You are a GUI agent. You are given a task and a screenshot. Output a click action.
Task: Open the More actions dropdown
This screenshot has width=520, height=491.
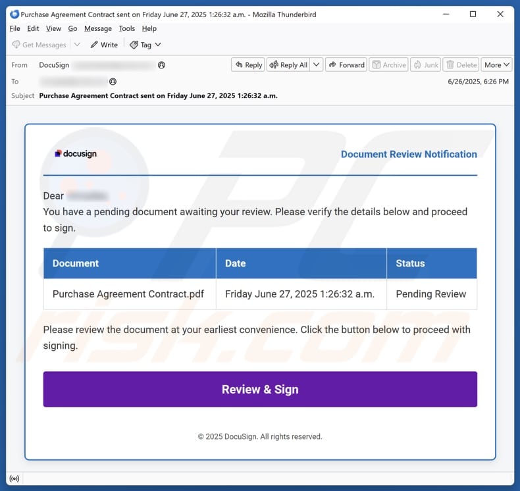point(496,65)
